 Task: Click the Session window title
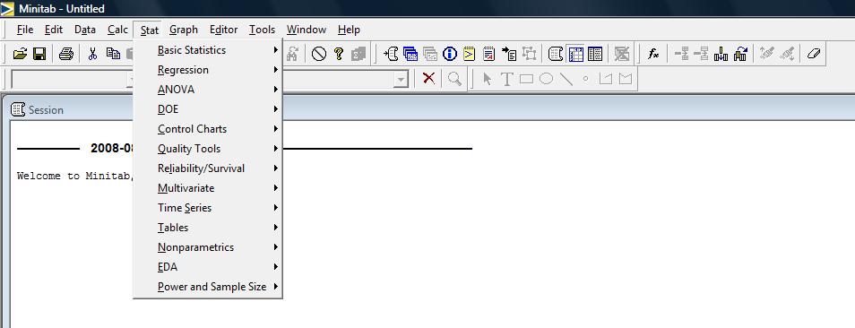46,110
